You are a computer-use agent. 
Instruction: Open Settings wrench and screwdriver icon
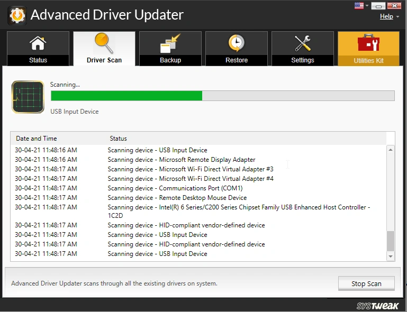[x=303, y=43]
